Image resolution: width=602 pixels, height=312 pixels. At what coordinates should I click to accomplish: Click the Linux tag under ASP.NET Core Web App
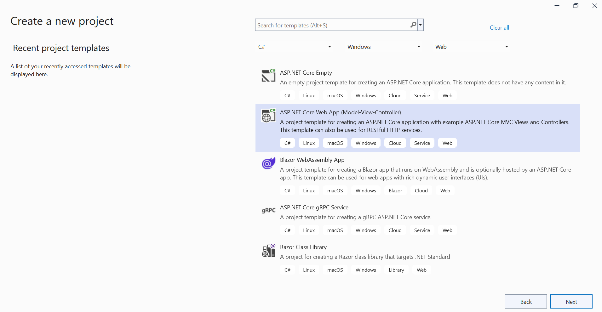click(309, 143)
